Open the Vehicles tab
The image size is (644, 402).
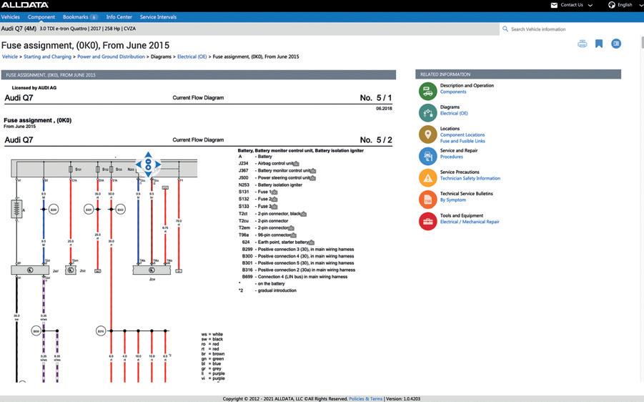[10, 17]
